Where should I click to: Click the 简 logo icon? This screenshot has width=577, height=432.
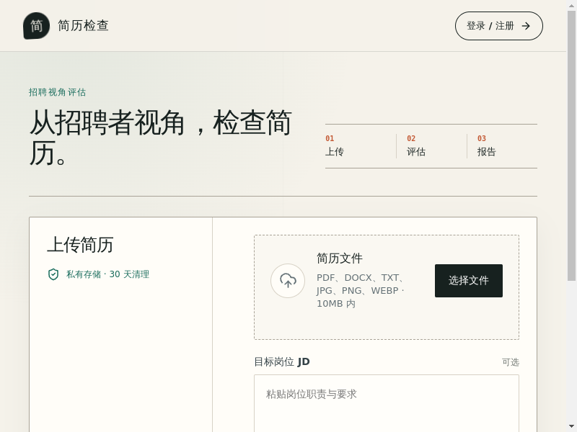click(x=37, y=26)
